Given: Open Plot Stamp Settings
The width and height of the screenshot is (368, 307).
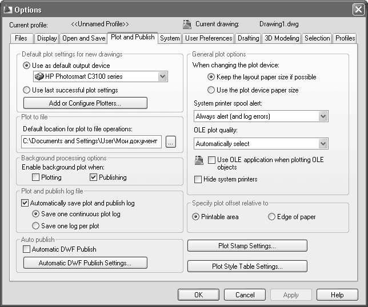Looking at the screenshot, I should point(247,246).
